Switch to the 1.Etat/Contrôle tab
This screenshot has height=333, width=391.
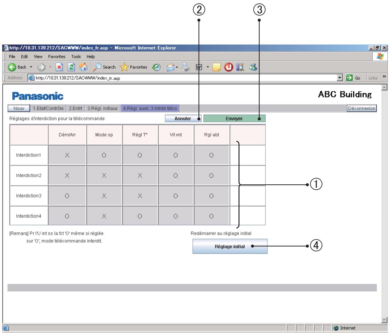[x=48, y=108]
